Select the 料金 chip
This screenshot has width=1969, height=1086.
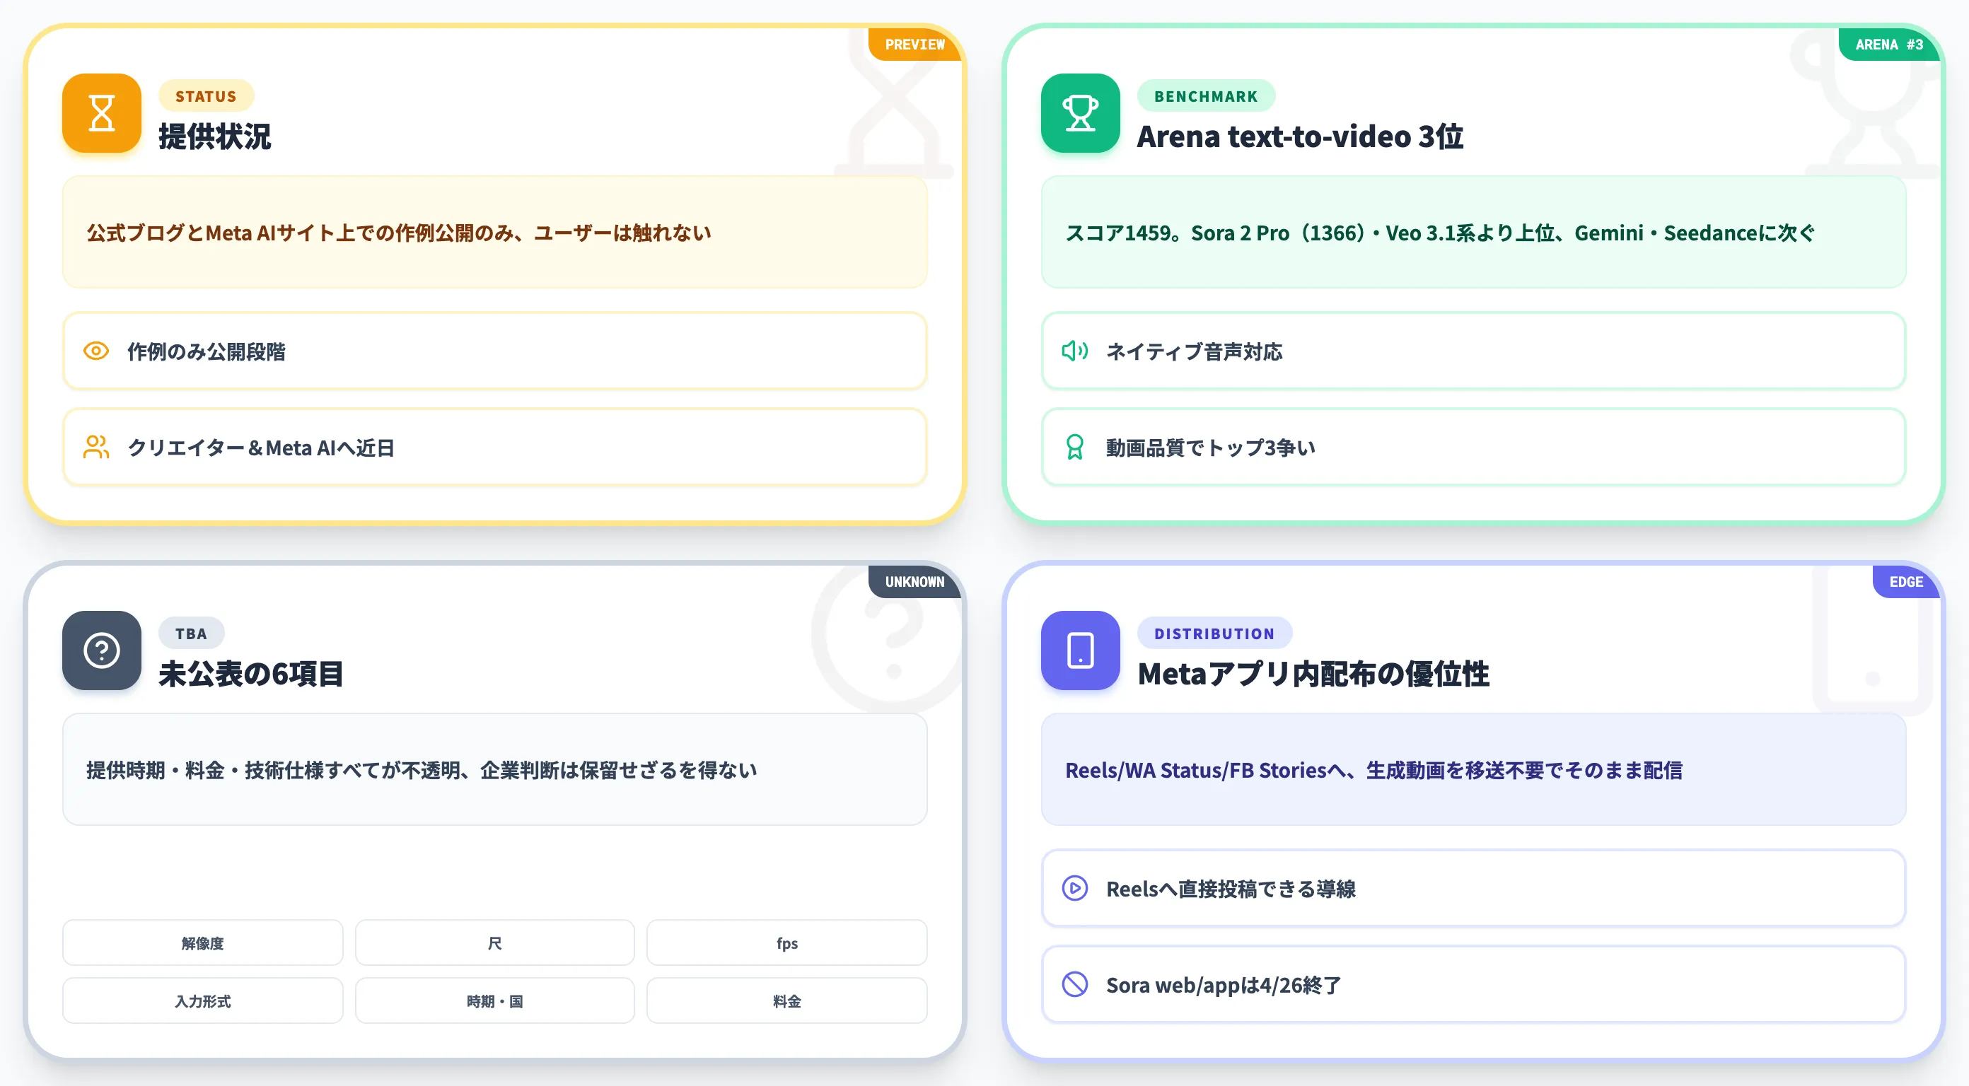[786, 1000]
